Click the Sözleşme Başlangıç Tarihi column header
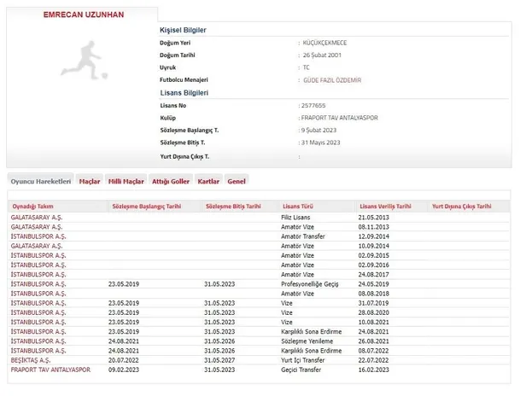Screen dimensions: 526x396 click(148, 207)
